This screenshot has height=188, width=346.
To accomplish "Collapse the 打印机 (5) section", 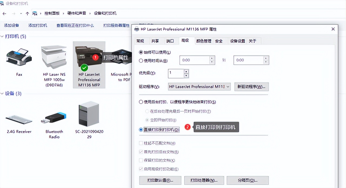I will pos(2,36).
